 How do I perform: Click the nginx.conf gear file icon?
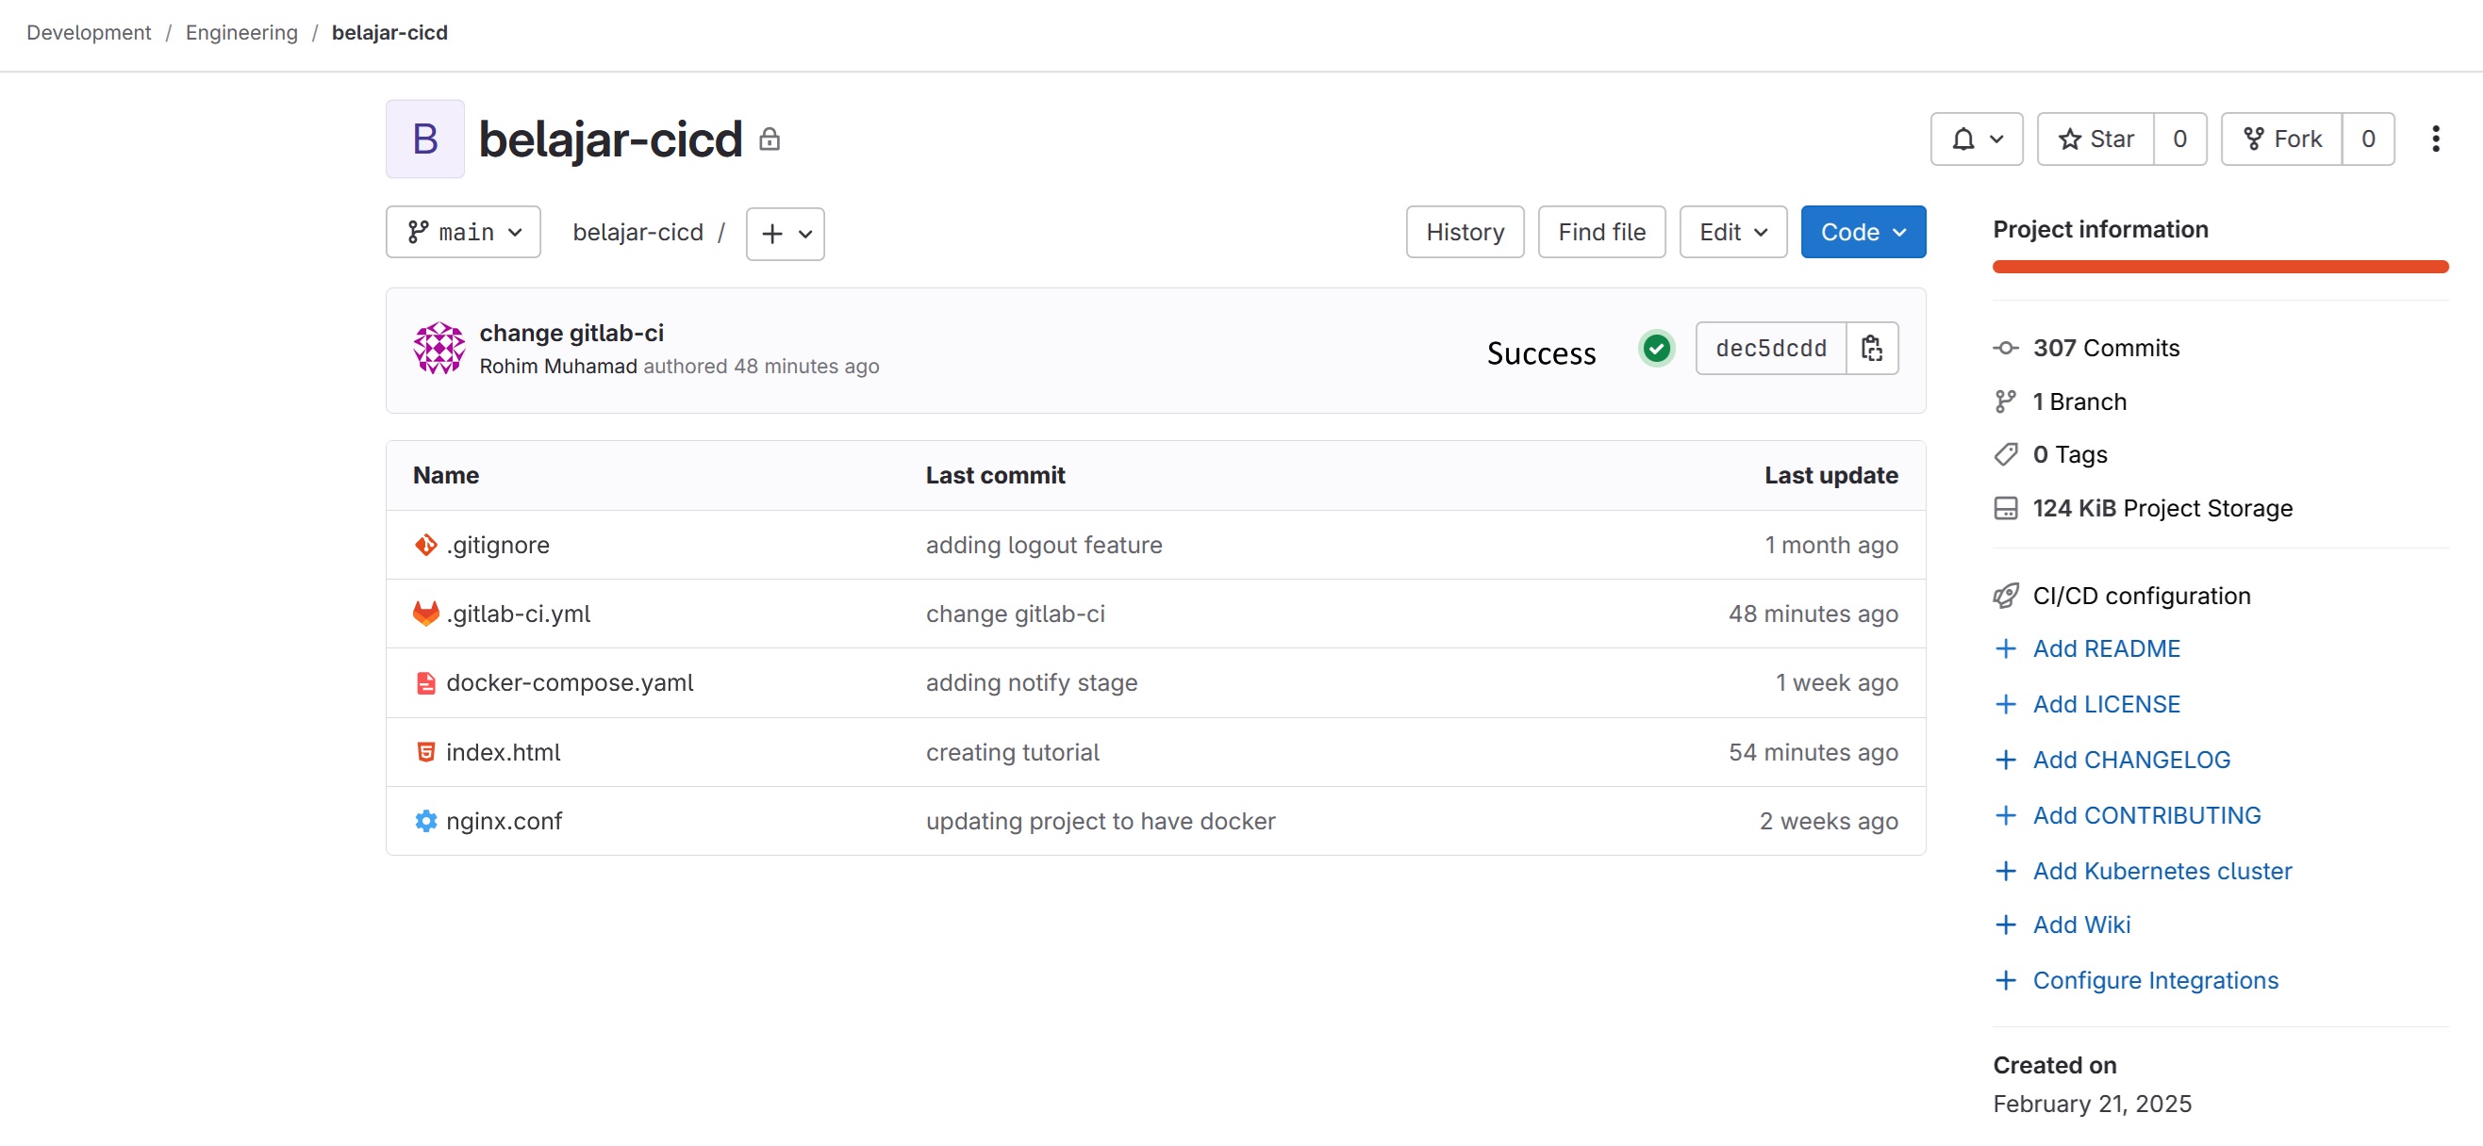click(425, 821)
